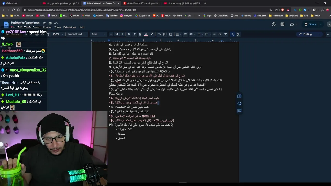
Task: Clear formatting with toolbar icon
Action: 225,34
